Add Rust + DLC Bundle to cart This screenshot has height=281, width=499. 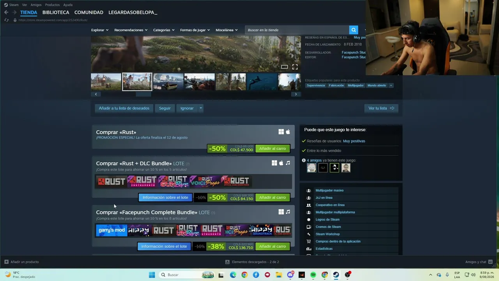click(x=273, y=197)
